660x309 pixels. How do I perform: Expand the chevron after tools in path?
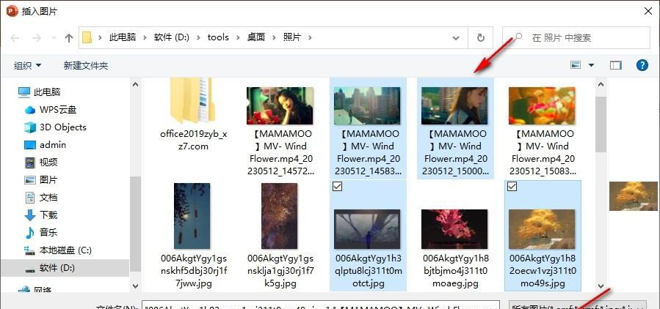point(239,37)
